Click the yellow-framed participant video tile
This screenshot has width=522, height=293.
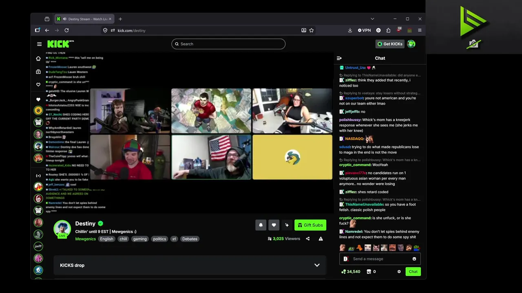point(292,157)
